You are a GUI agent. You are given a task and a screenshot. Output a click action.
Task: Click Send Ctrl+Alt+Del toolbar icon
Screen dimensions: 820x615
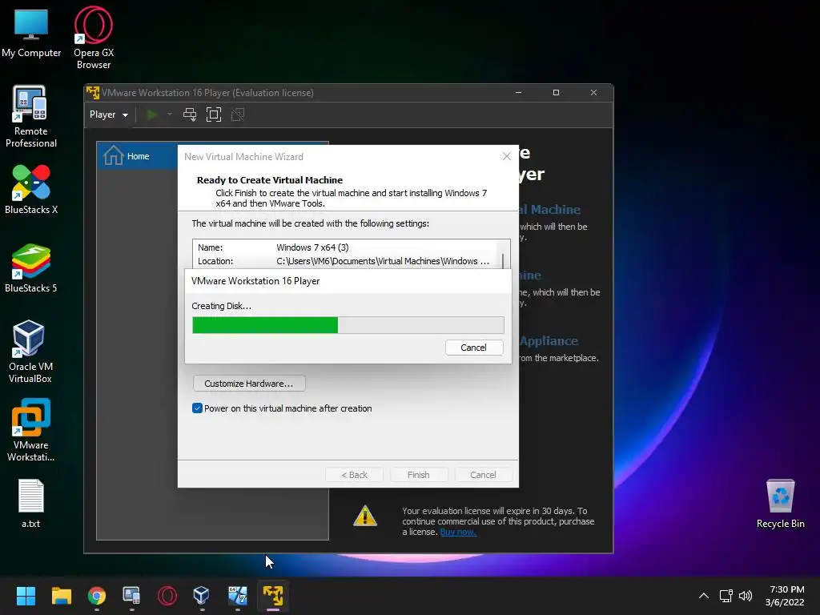point(190,115)
